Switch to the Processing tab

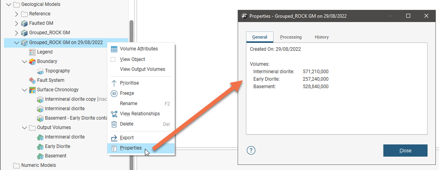coord(291,37)
